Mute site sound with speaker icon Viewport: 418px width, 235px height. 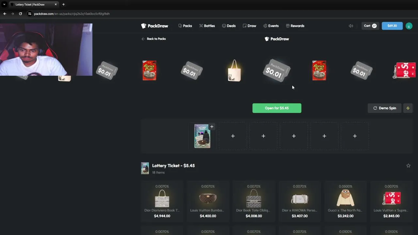pos(351,26)
